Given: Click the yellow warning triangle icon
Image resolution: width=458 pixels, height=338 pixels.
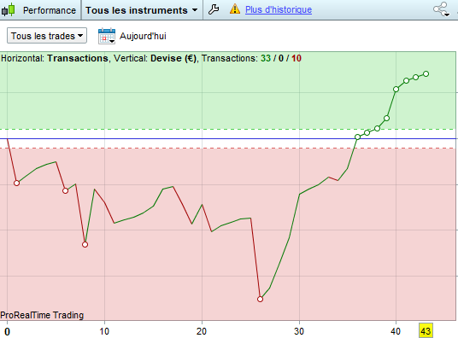Looking at the screenshot, I should point(235,9).
